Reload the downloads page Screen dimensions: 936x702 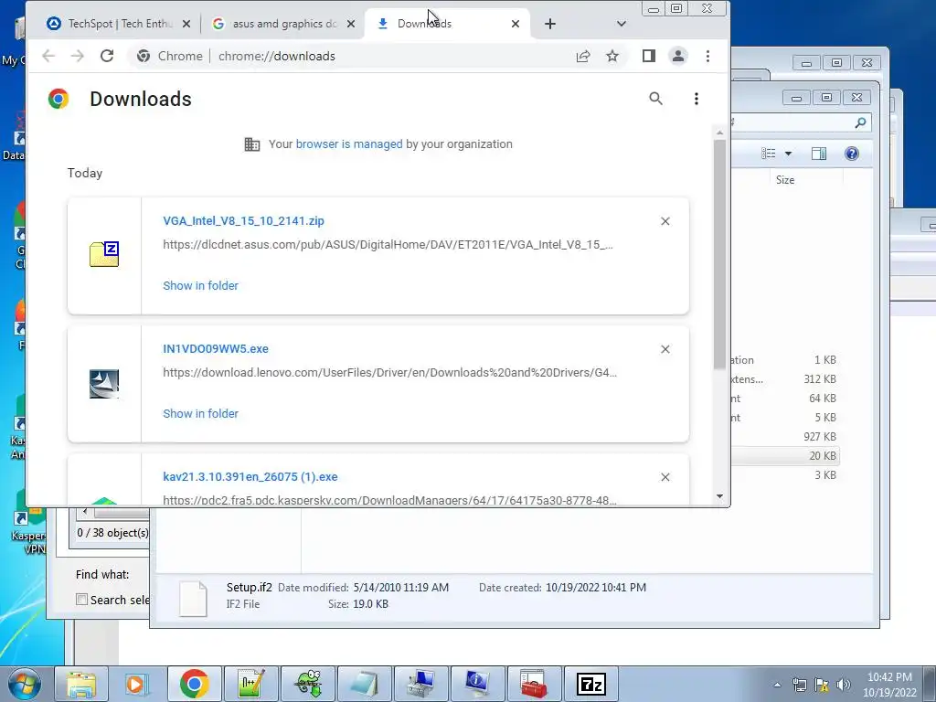tap(107, 56)
